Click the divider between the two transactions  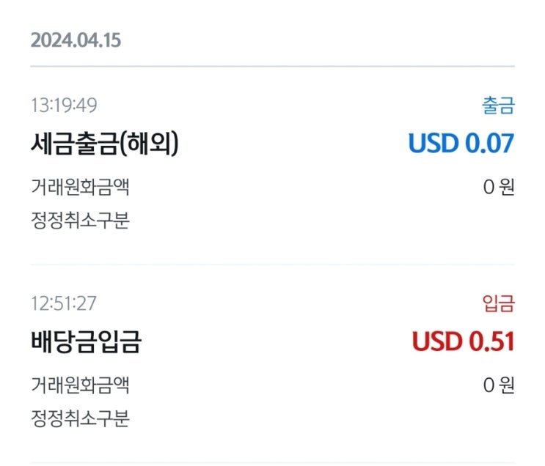(x=272, y=265)
